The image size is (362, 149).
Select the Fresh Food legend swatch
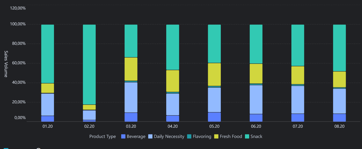(216, 137)
